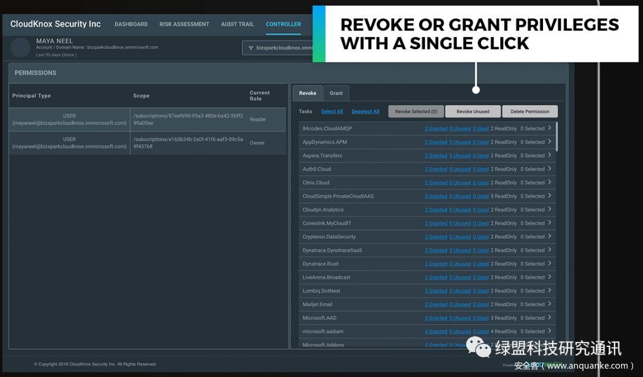Open the Dashboard menu item

coord(131,24)
